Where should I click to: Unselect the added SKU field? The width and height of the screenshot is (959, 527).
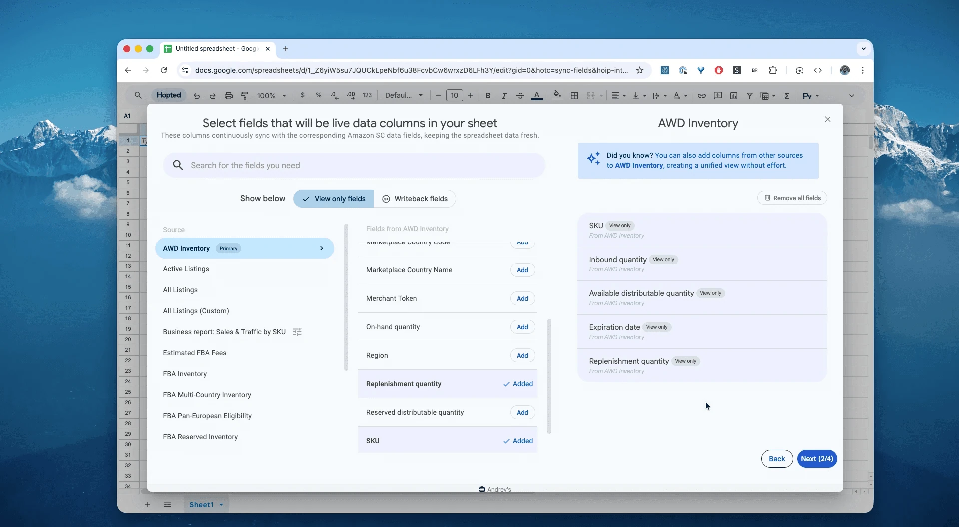click(518, 441)
